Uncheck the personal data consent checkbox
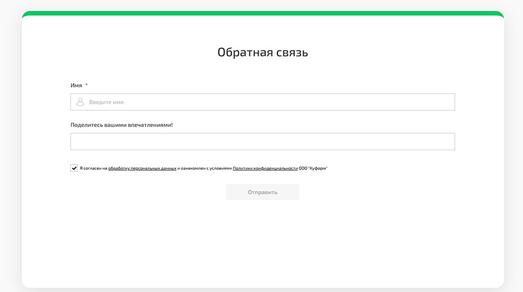Image resolution: width=523 pixels, height=292 pixels. [74, 168]
